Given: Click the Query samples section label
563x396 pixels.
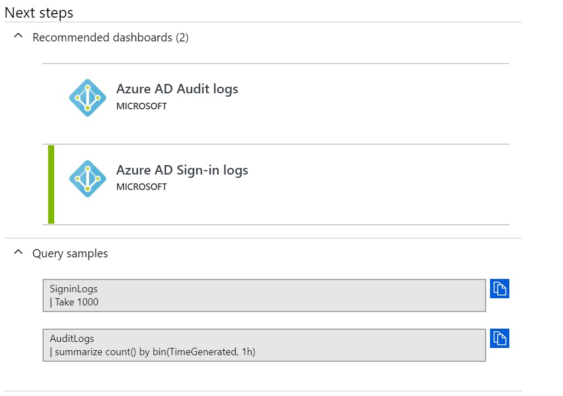Looking at the screenshot, I should 70,254.
